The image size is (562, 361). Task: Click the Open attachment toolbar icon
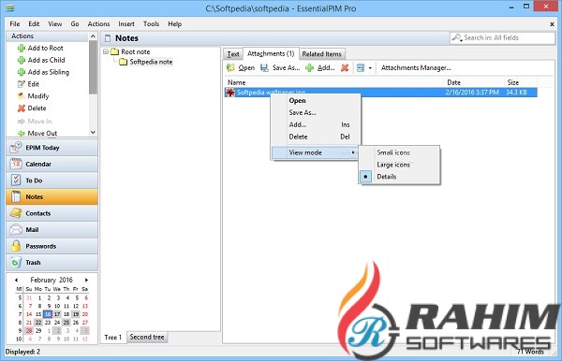click(230, 67)
